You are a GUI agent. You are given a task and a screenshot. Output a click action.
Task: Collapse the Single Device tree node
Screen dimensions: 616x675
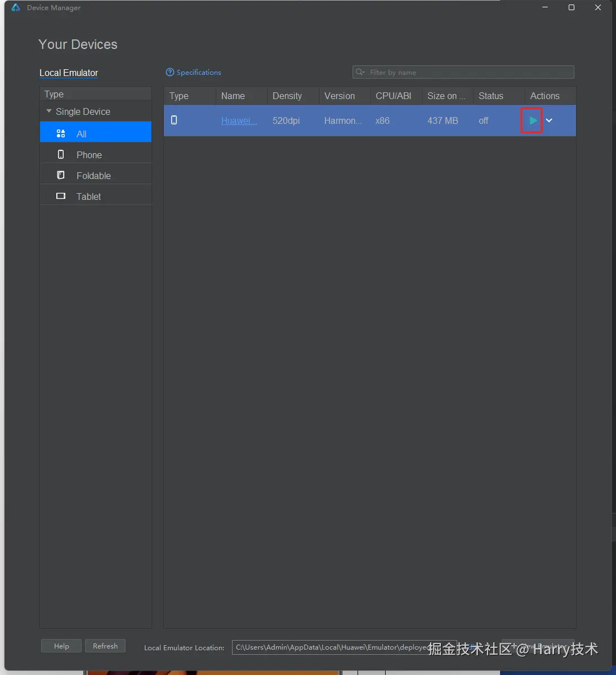click(x=49, y=111)
